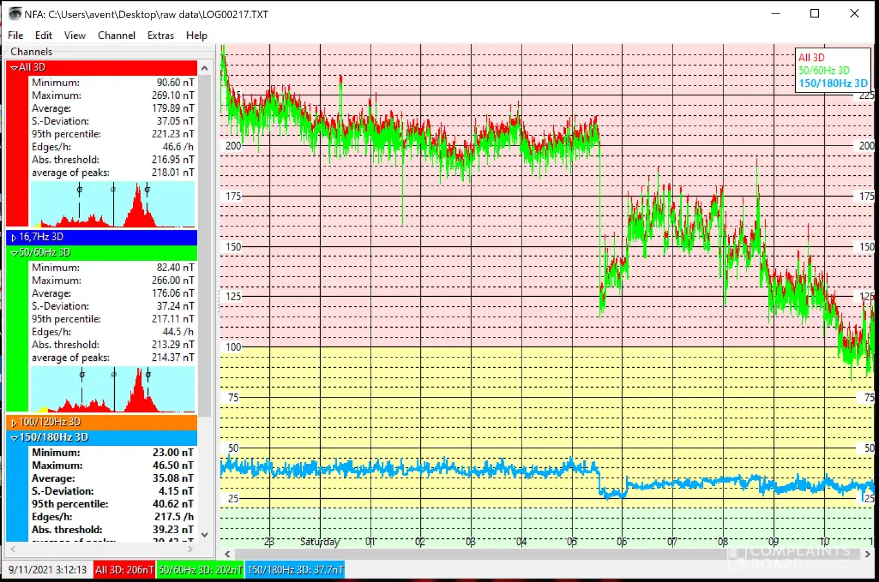
Task: Expand the 16,7Hz 3D channel
Action: point(14,237)
